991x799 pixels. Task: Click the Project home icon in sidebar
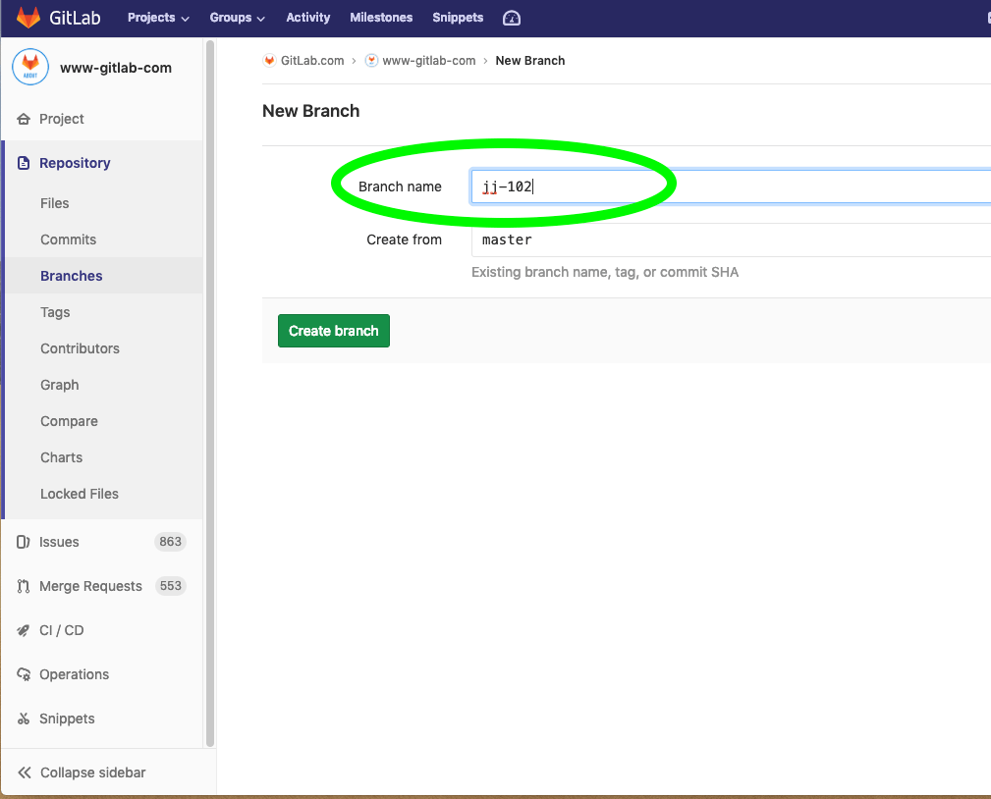click(24, 119)
